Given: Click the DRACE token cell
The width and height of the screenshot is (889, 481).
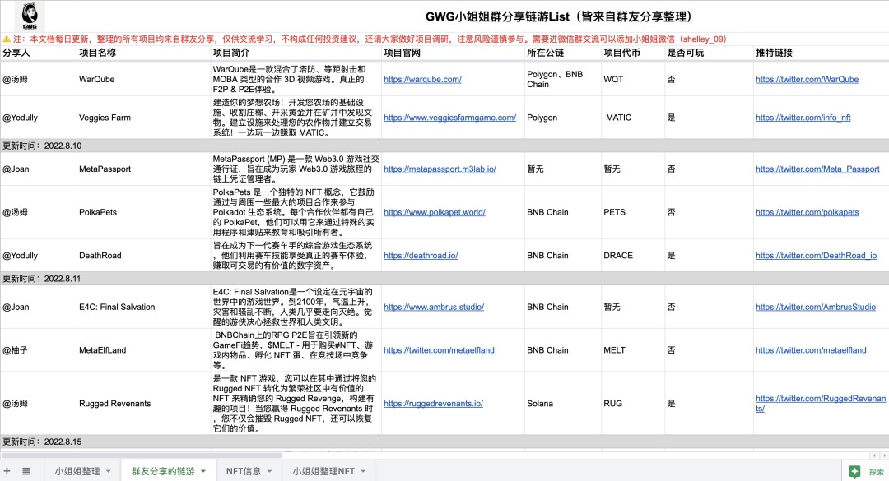Looking at the screenshot, I should (x=633, y=256).
